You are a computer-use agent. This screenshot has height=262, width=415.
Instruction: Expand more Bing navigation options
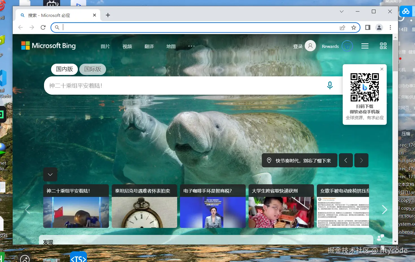(191, 46)
